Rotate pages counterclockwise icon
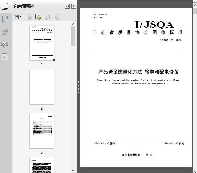This screenshot has width=197, height=173. [x=47, y=17]
